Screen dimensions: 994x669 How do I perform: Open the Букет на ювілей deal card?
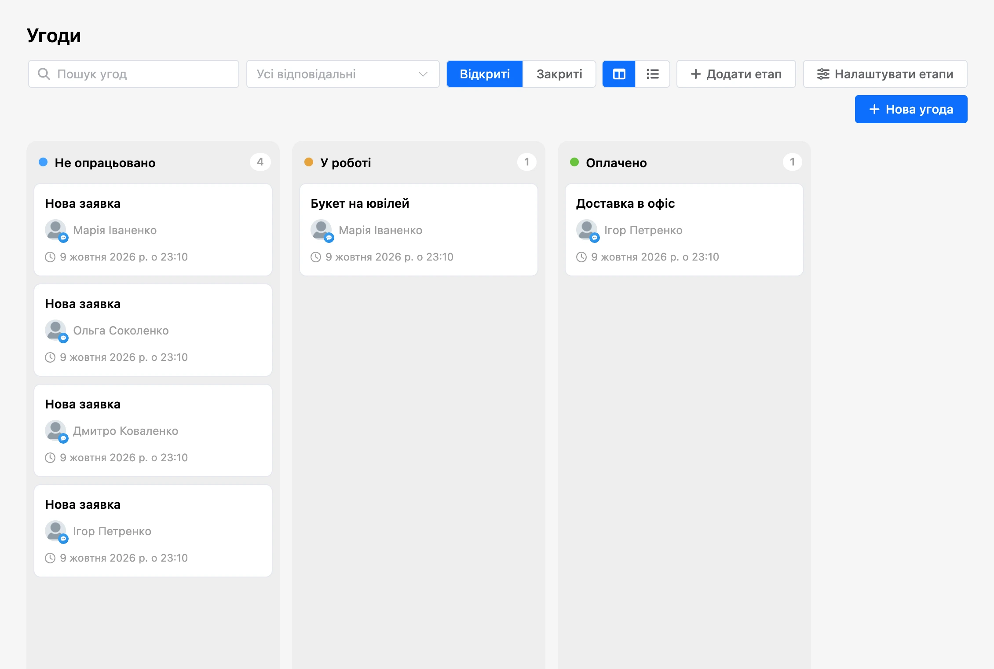coord(419,230)
